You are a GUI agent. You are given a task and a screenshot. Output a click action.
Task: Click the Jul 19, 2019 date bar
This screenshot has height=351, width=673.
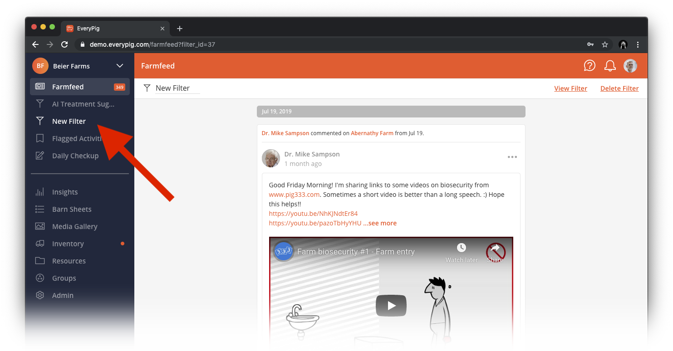click(x=391, y=112)
